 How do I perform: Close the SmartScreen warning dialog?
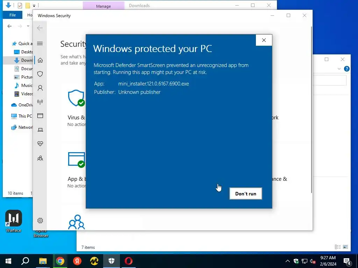(x=264, y=40)
